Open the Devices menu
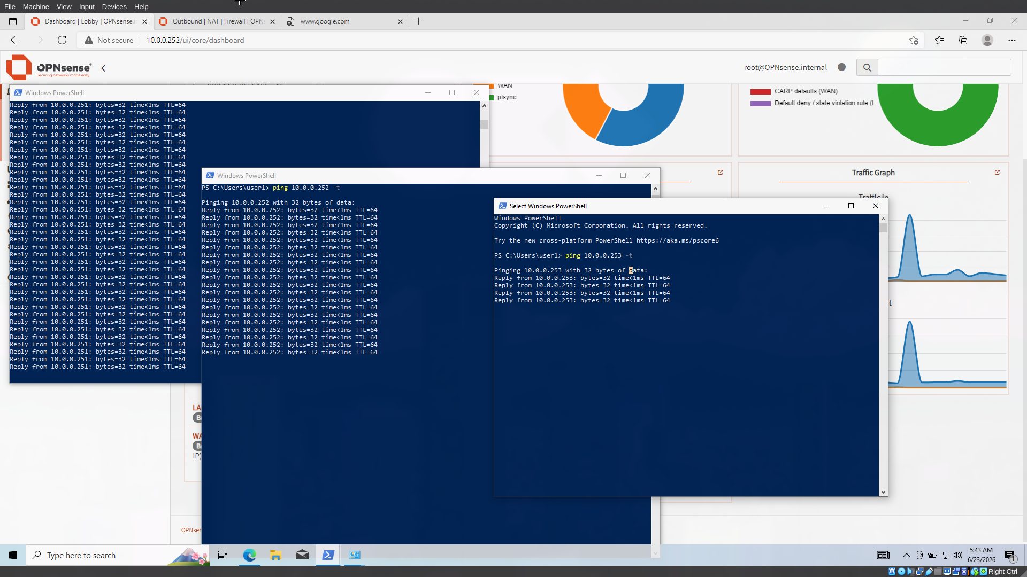This screenshot has width=1027, height=577. (x=114, y=6)
